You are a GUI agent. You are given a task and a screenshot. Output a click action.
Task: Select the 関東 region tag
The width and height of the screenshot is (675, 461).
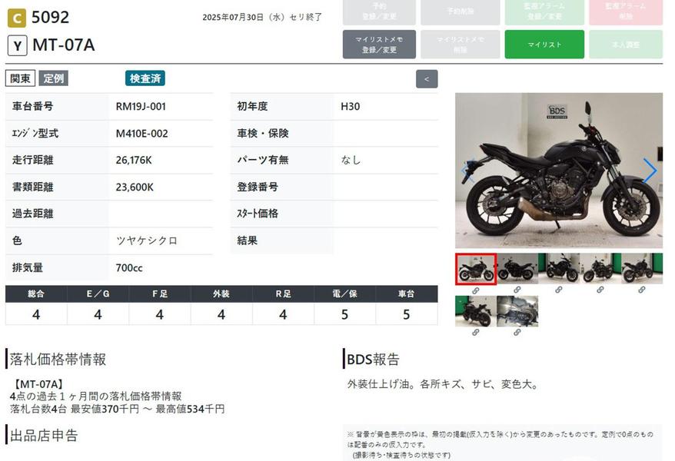tap(21, 78)
